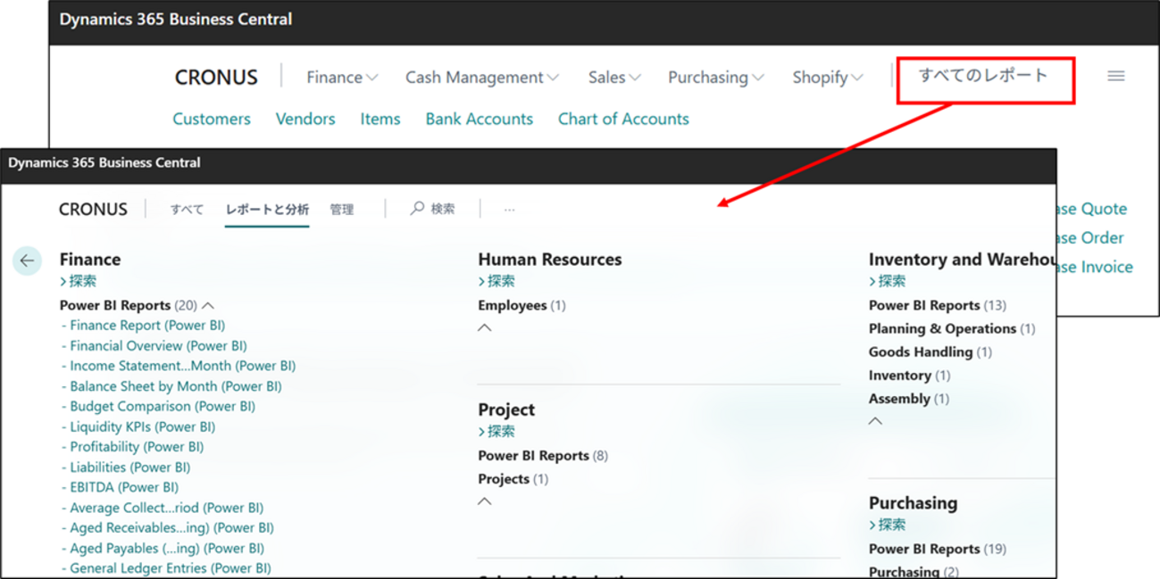Collapse the Inventory and Warehouse section chevron
Image resolution: width=1160 pixels, height=579 pixels.
(x=875, y=421)
